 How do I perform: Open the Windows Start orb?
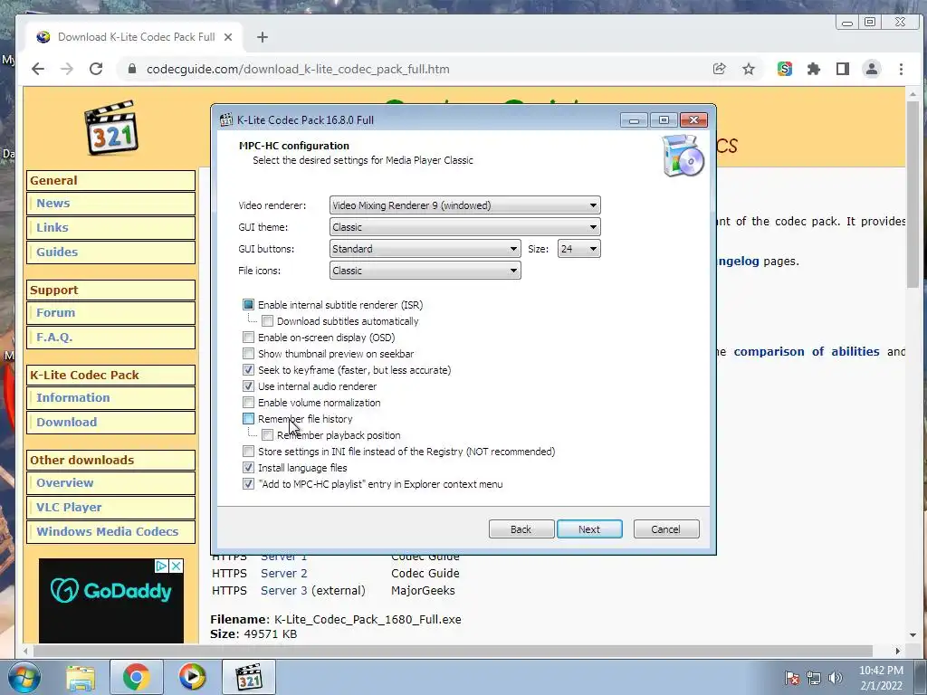(x=24, y=677)
